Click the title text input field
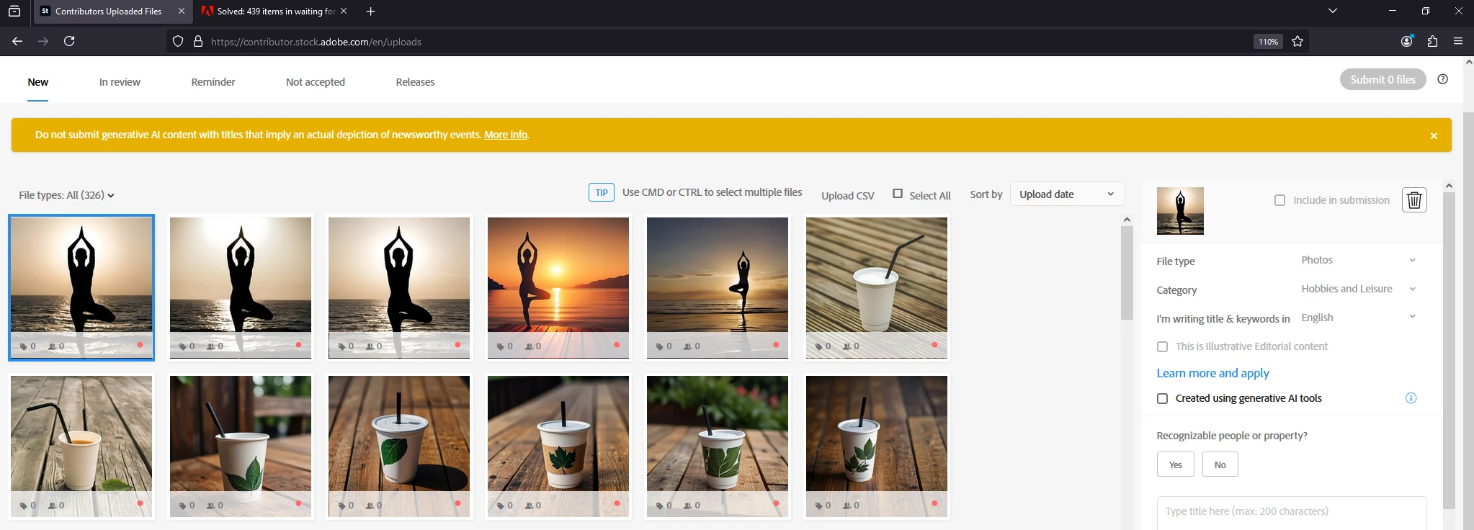Image resolution: width=1474 pixels, height=530 pixels. click(1291, 513)
